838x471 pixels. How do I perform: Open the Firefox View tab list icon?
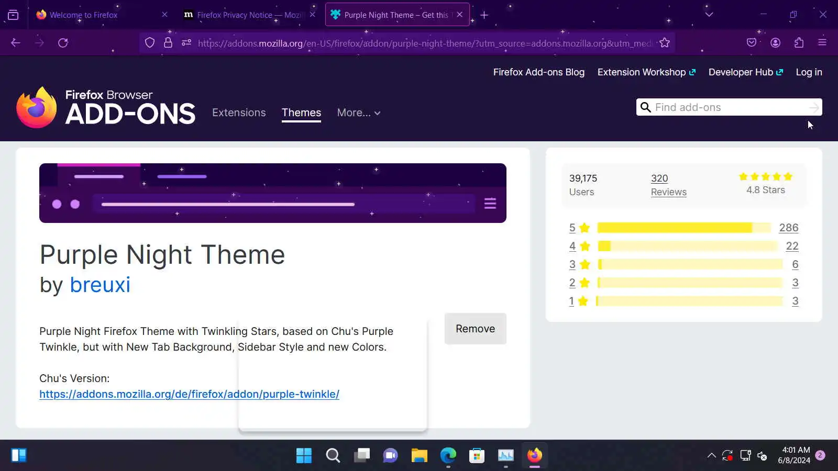click(x=13, y=15)
